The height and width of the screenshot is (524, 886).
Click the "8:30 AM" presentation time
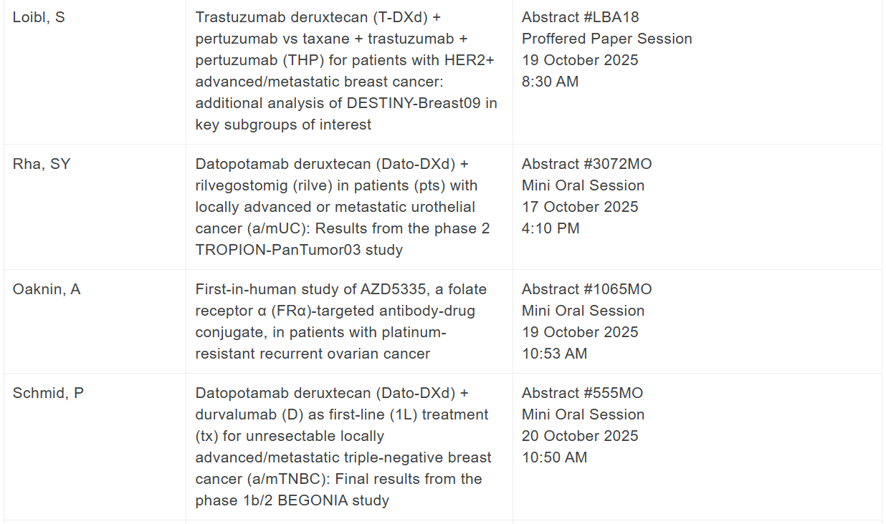[x=550, y=82]
